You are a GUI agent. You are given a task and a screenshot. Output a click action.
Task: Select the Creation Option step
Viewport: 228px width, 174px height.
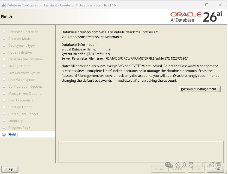(x=20, y=107)
